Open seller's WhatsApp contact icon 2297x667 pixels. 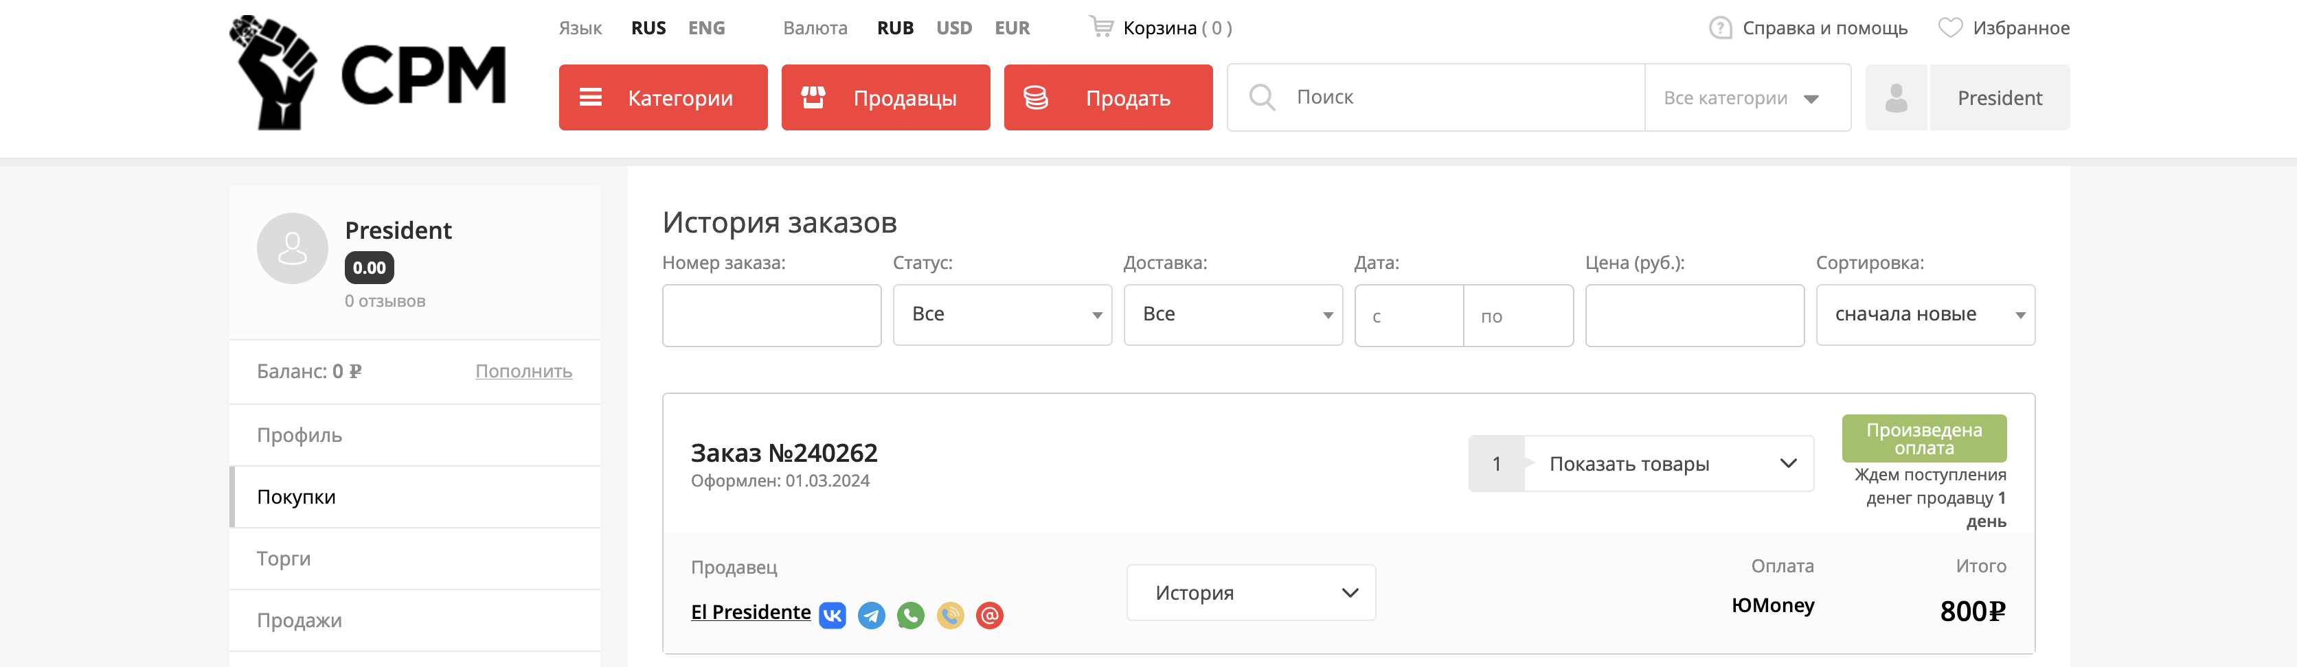click(910, 616)
